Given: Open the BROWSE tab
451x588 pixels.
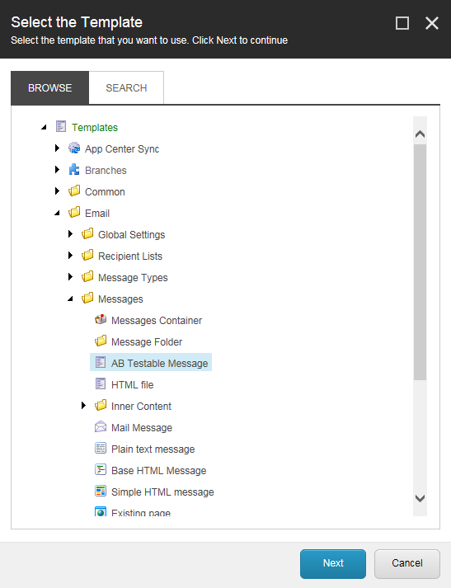Looking at the screenshot, I should tap(49, 87).
